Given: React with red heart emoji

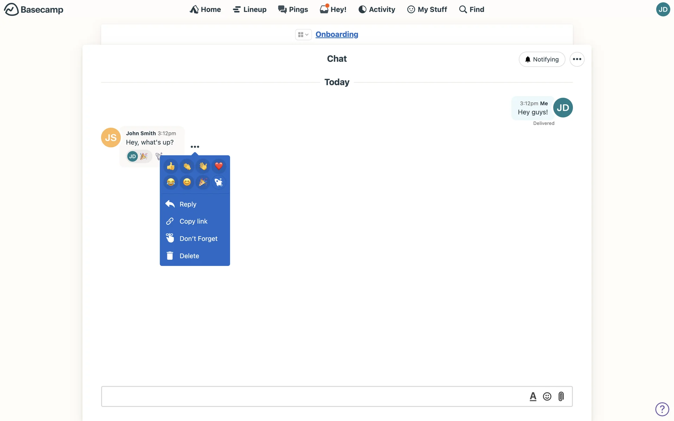Looking at the screenshot, I should pyautogui.click(x=219, y=166).
